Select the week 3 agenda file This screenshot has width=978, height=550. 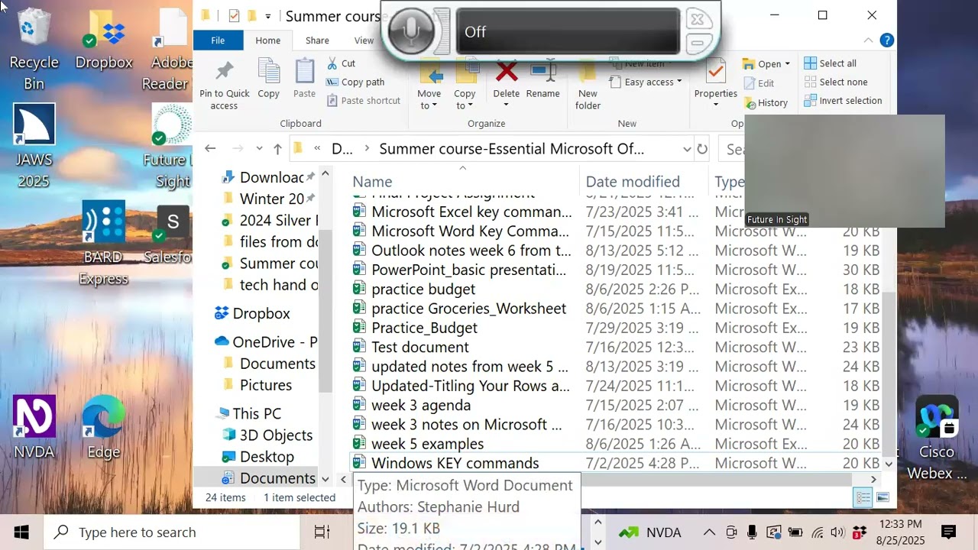420,405
